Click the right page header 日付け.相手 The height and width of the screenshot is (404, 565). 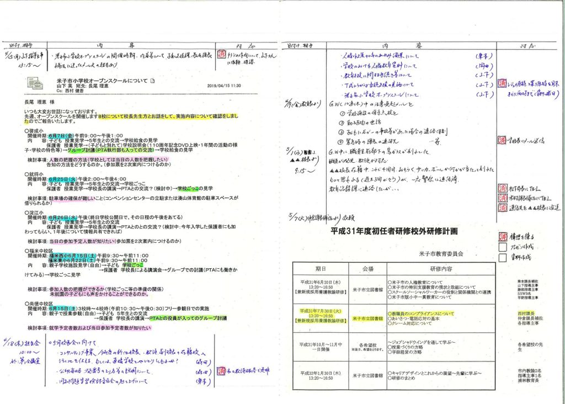(x=300, y=46)
